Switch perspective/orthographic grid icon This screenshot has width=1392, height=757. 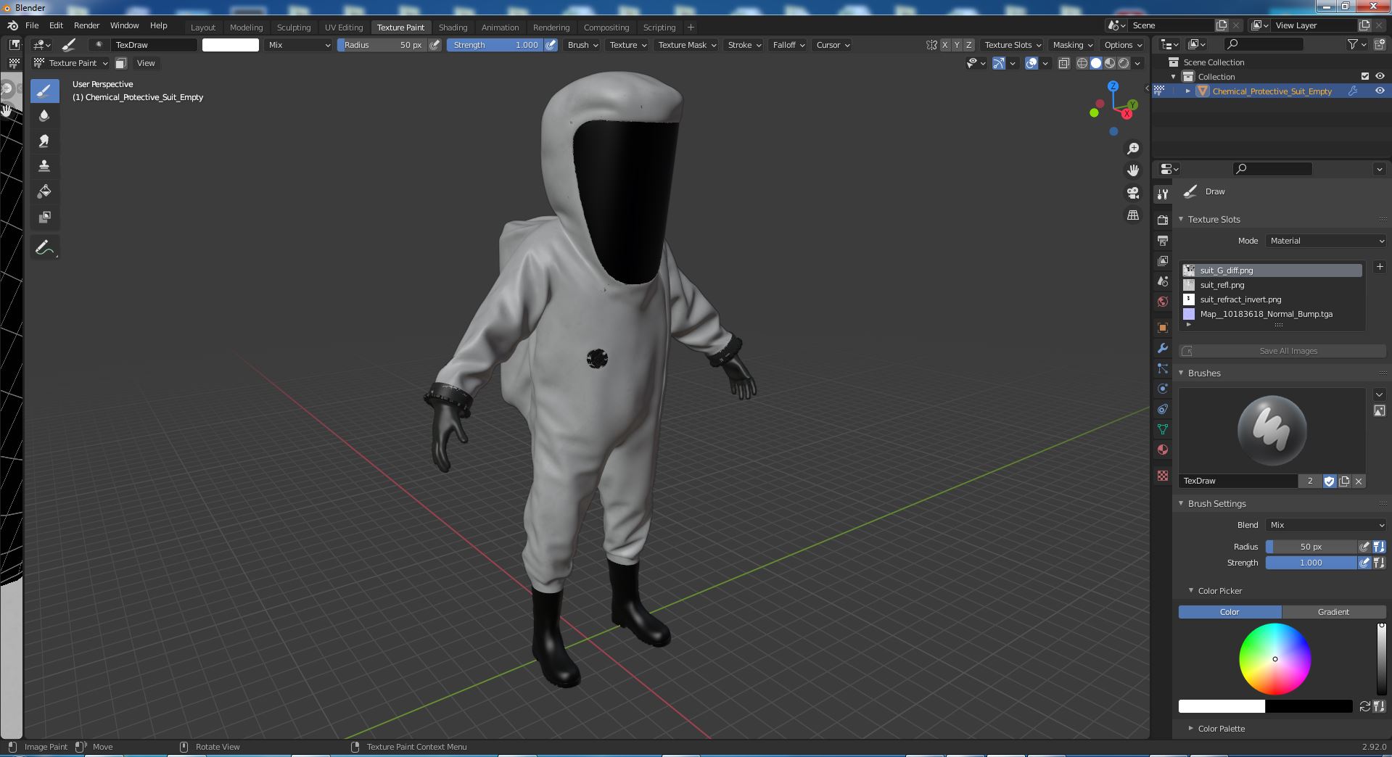coord(1132,215)
